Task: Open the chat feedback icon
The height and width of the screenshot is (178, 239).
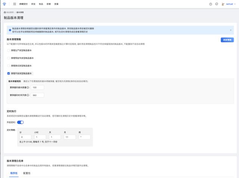Action: pos(217,4)
